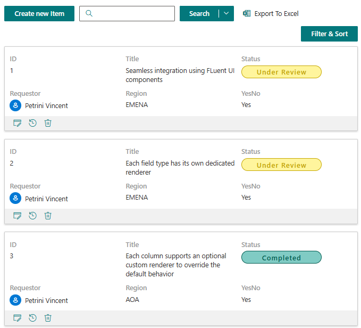Click Petrini Vincent requestor name in item 2
Image resolution: width=361 pixels, height=328 pixels.
coord(46,199)
